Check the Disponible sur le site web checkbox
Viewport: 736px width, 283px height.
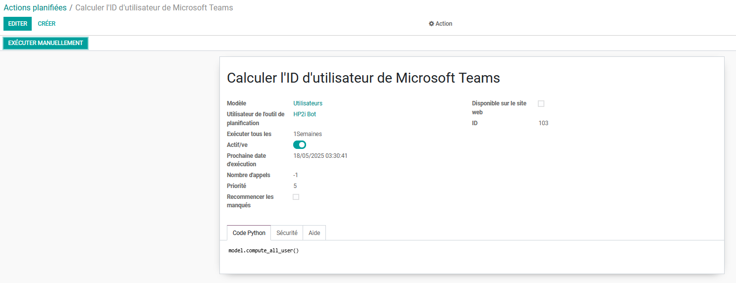[541, 103]
